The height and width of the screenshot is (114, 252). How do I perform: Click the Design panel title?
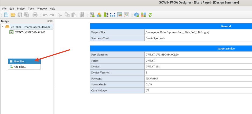[x=5, y=21]
